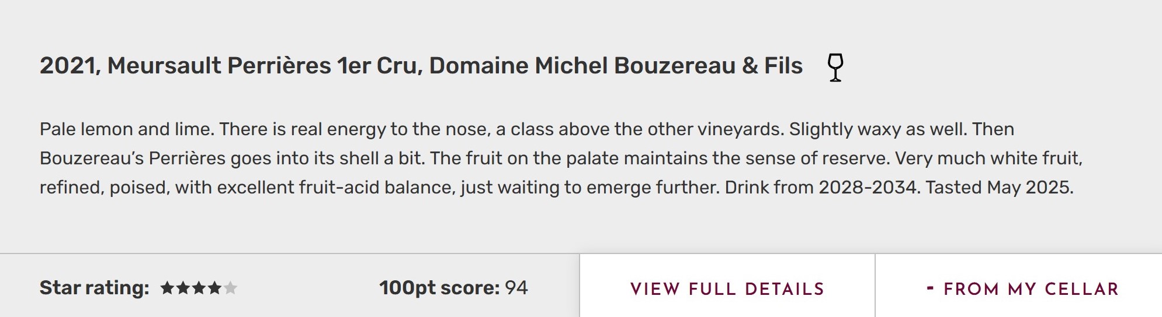Click the first star in the rating

tap(168, 288)
